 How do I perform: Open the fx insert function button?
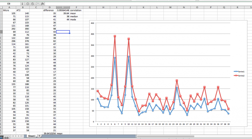pos(43,3)
